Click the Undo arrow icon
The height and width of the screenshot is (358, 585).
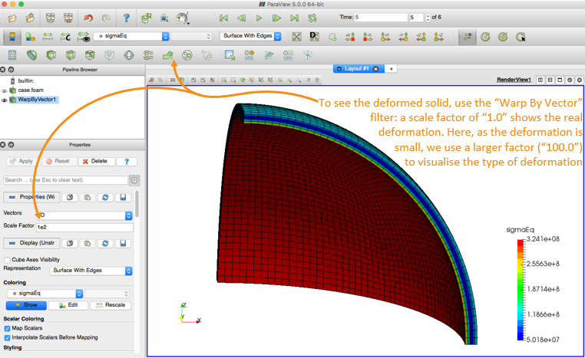pyautogui.click(x=88, y=17)
